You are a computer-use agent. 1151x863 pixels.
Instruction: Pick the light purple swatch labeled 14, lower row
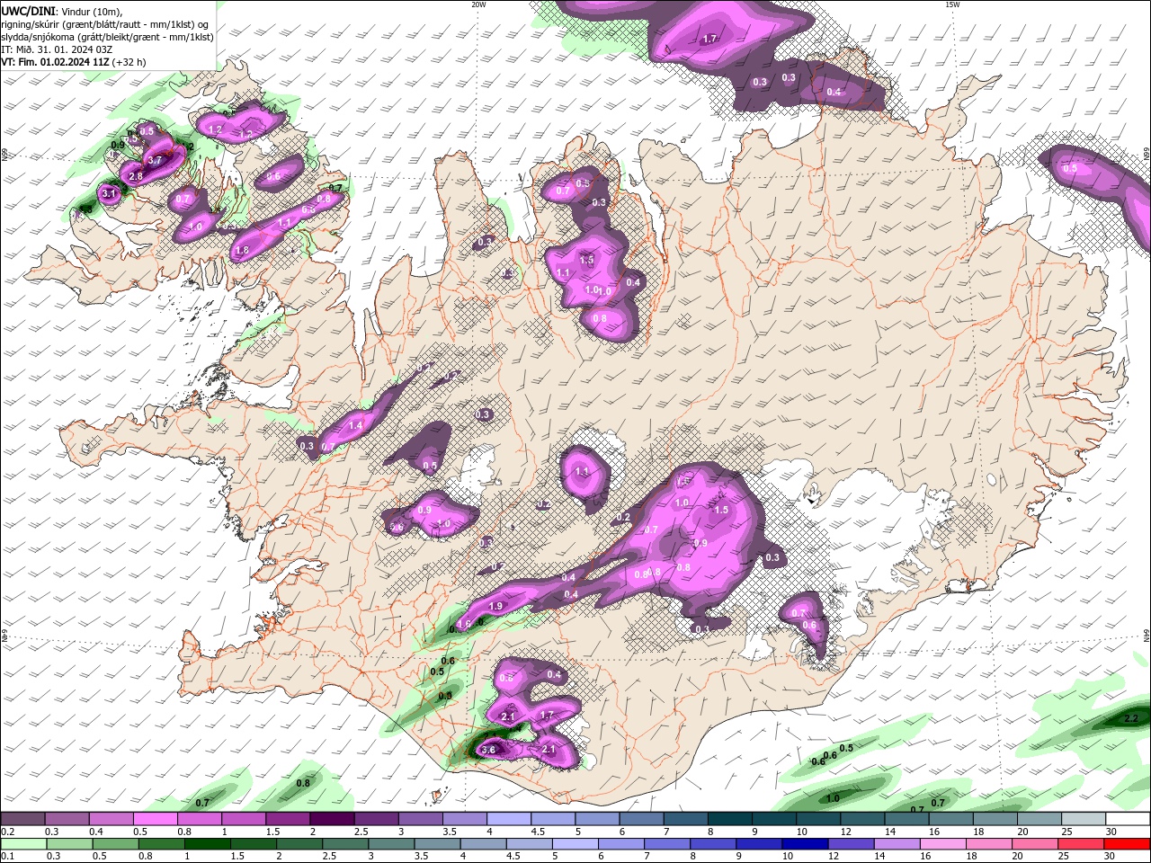tap(896, 844)
